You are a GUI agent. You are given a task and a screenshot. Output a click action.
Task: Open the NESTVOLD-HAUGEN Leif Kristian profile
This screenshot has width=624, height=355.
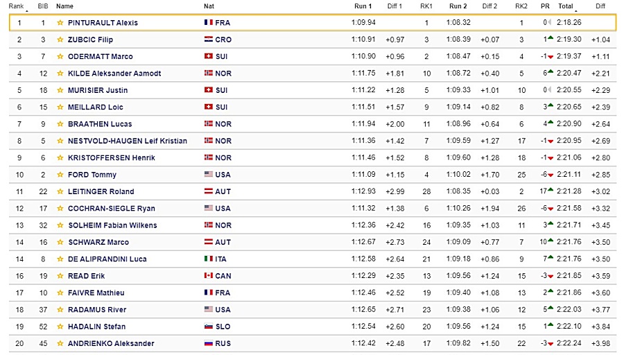coord(128,141)
